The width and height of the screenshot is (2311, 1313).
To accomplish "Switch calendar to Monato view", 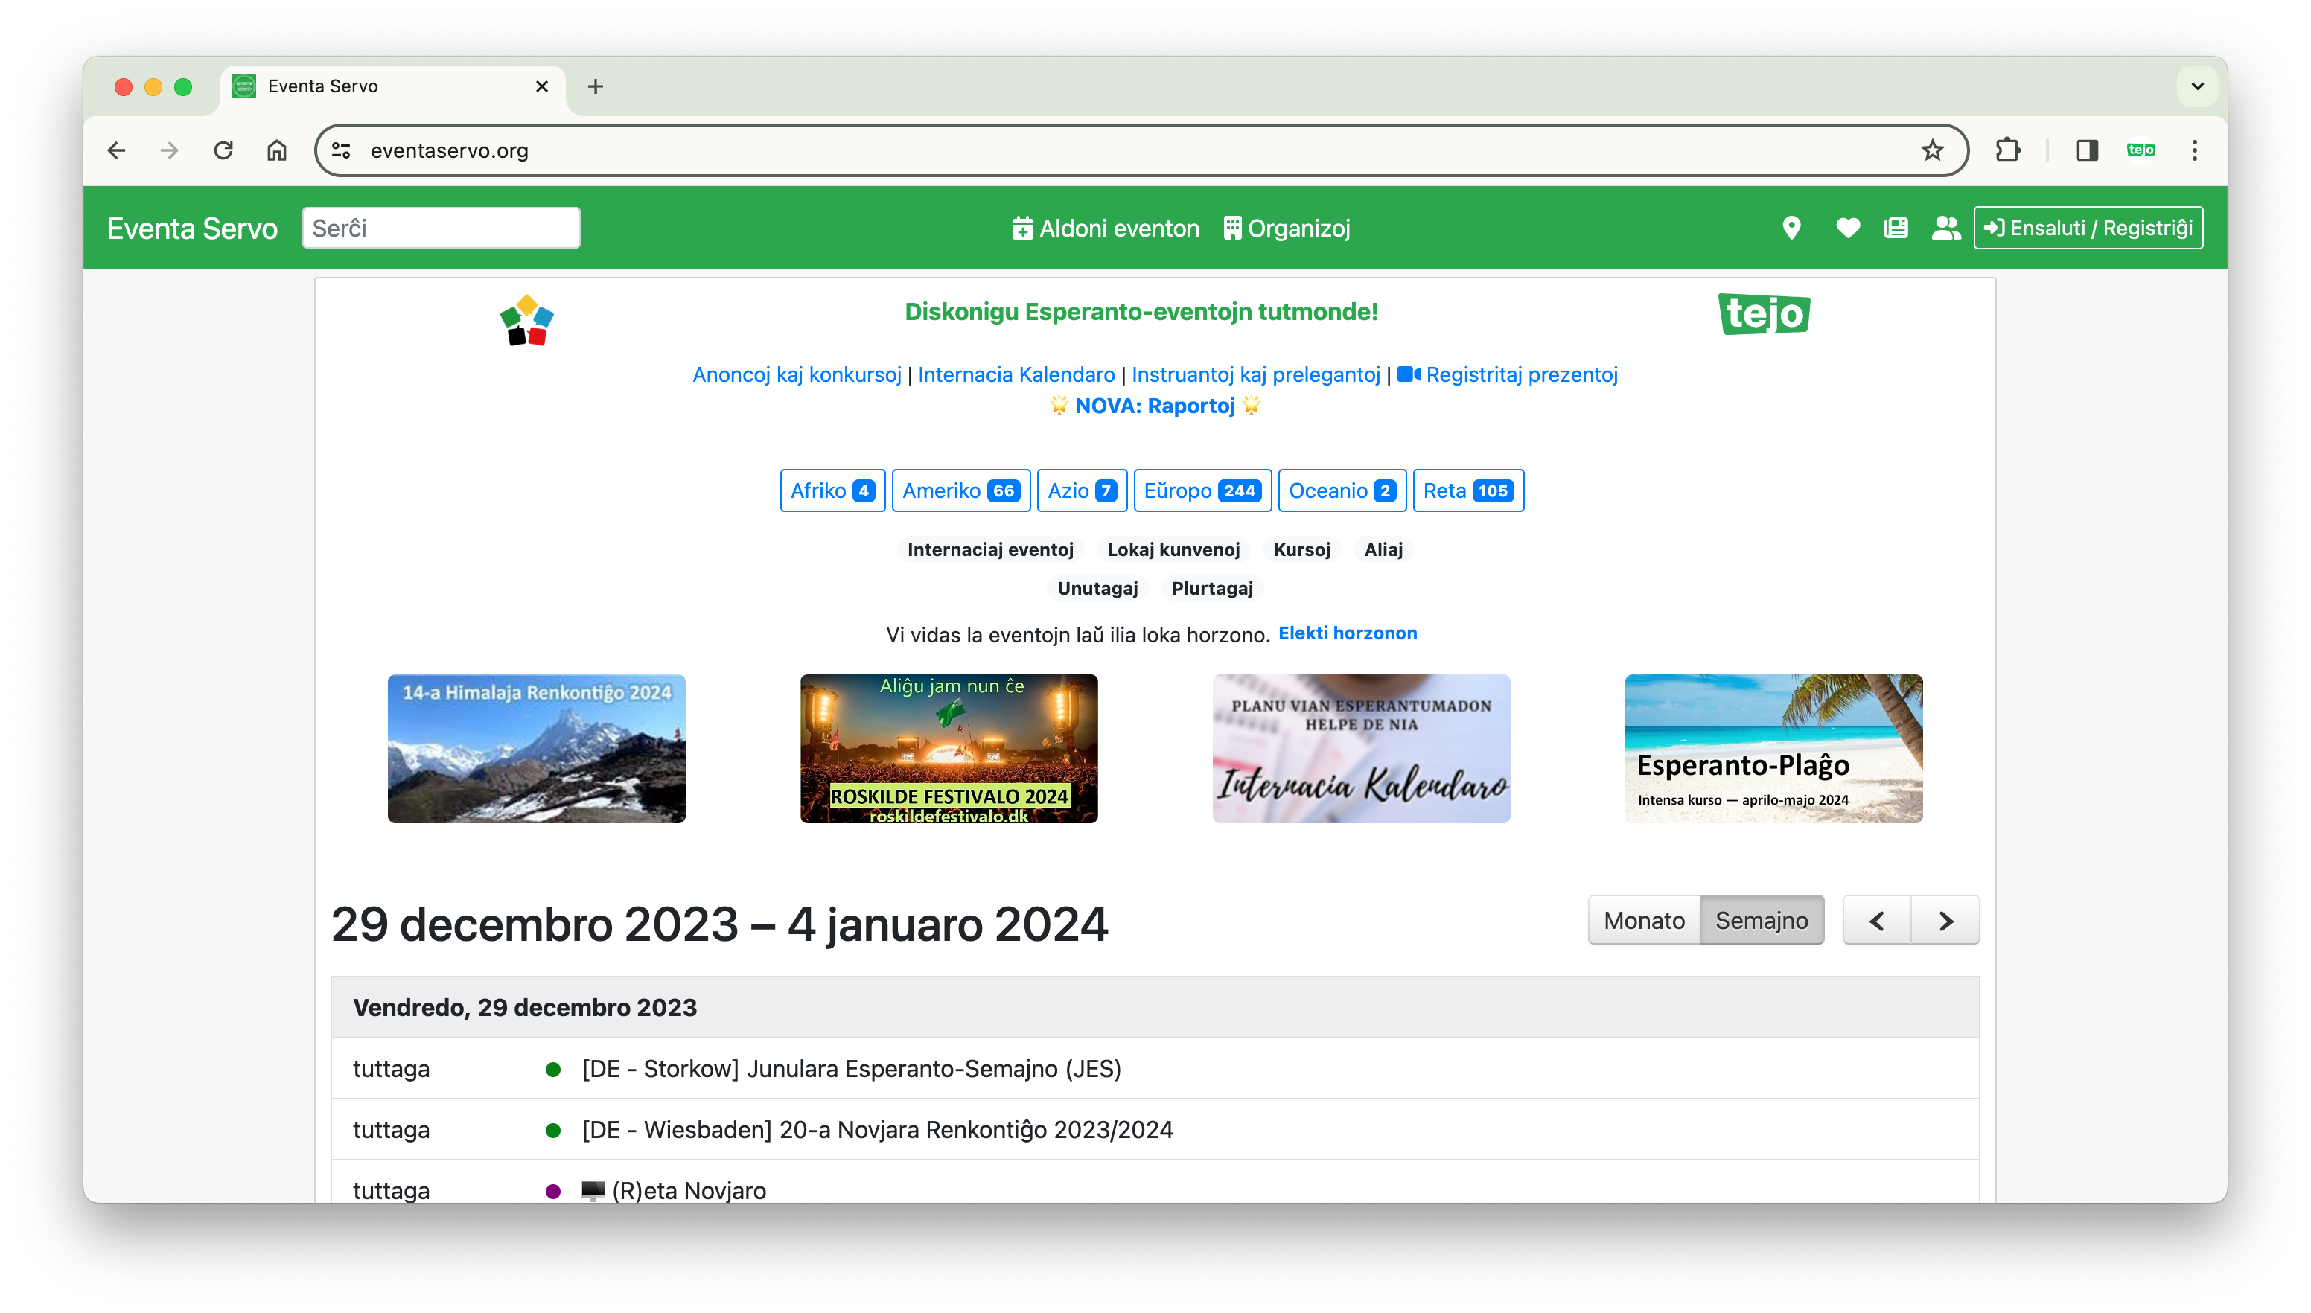I will click(x=1643, y=920).
